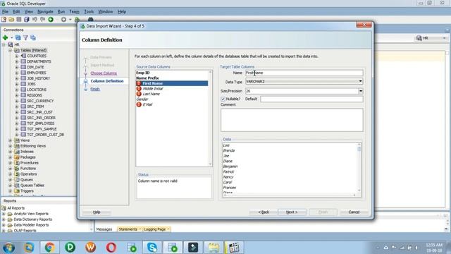
Task: Toggle the Nullable checkbox
Action: [x=223, y=99]
